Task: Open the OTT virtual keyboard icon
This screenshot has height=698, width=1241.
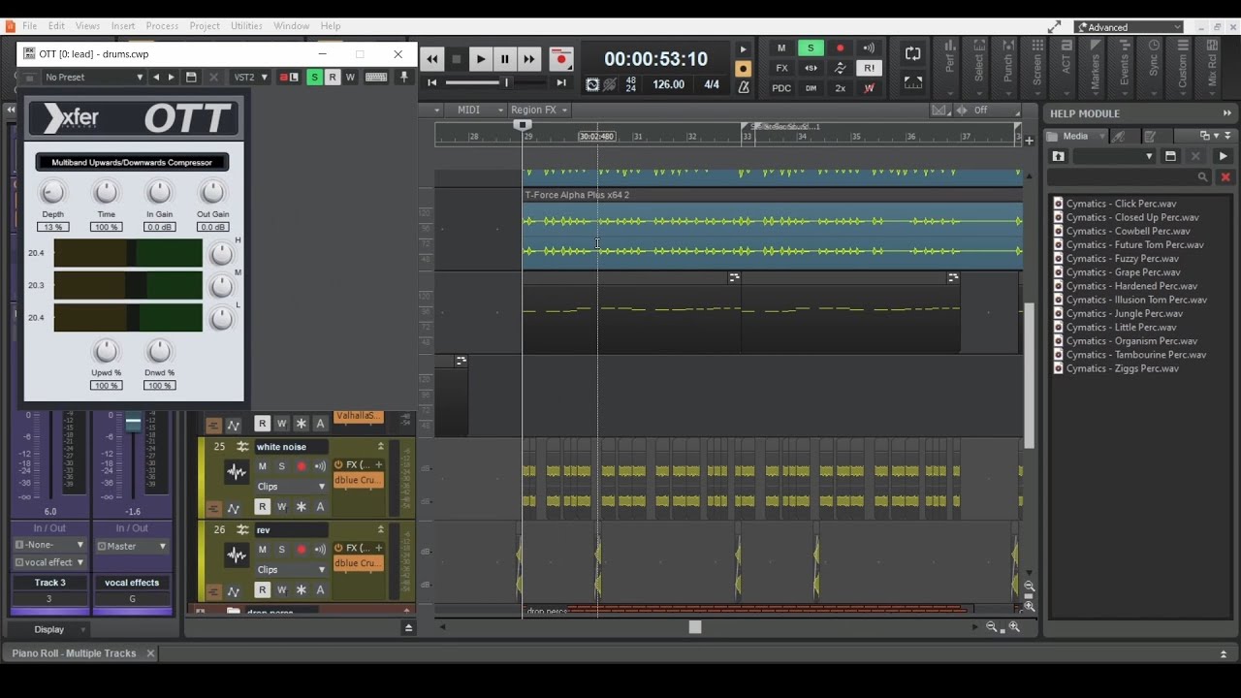Action: (376, 78)
